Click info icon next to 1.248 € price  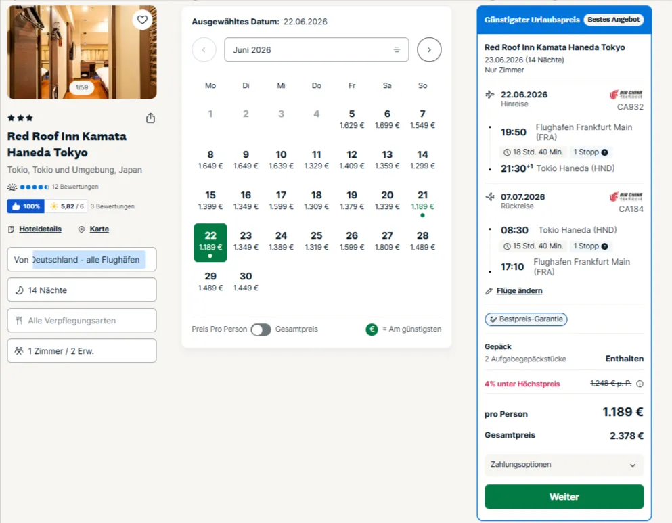pyautogui.click(x=640, y=384)
